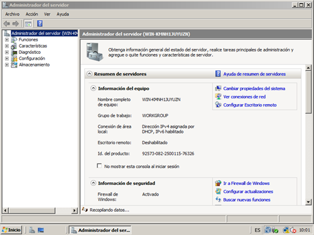Viewport: 314px width, 235px height.
Task: Click the icon beside Cambiar propiedades del sistema
Action: point(218,88)
